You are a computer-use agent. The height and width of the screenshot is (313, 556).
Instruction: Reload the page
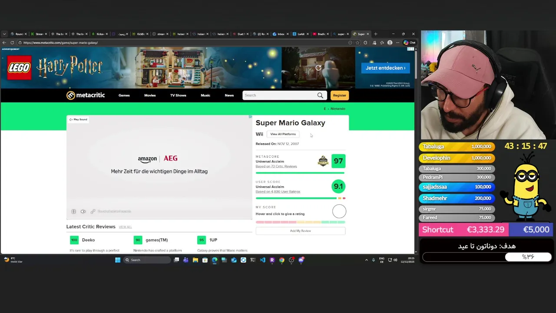click(x=12, y=43)
